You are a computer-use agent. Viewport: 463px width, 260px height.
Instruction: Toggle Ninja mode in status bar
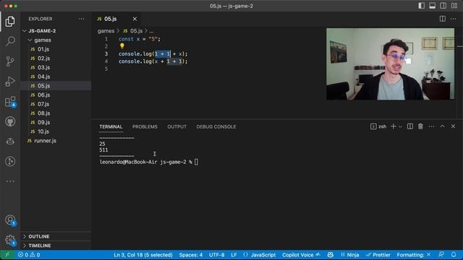[350, 255]
